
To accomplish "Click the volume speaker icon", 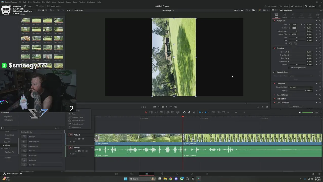I will coord(300,112).
